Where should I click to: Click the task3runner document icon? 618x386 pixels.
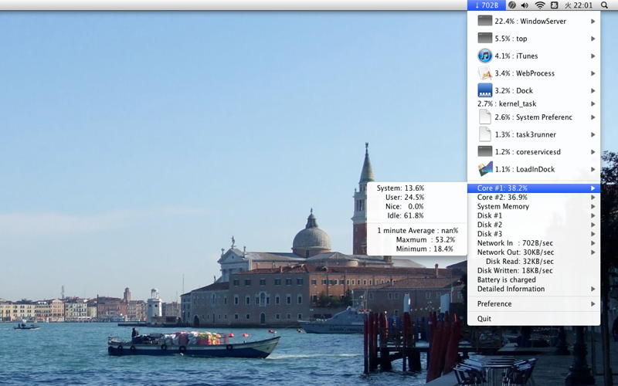click(x=485, y=134)
